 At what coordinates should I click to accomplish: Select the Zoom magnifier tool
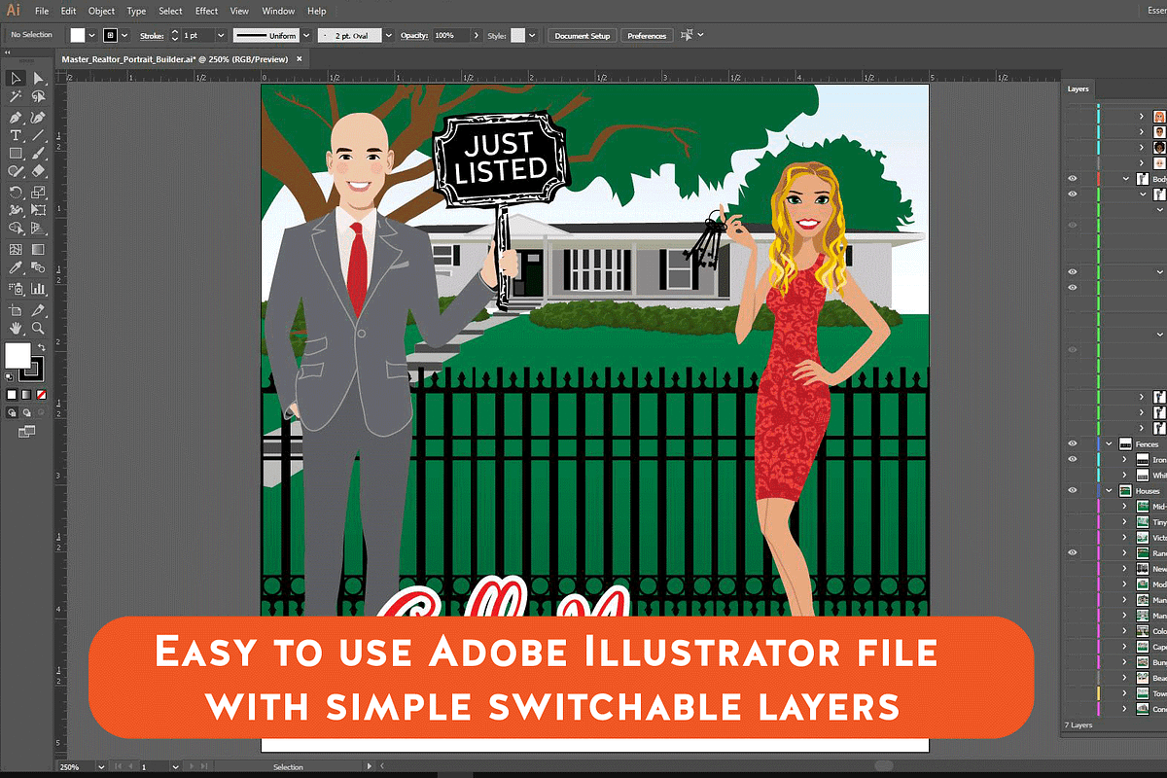[39, 329]
